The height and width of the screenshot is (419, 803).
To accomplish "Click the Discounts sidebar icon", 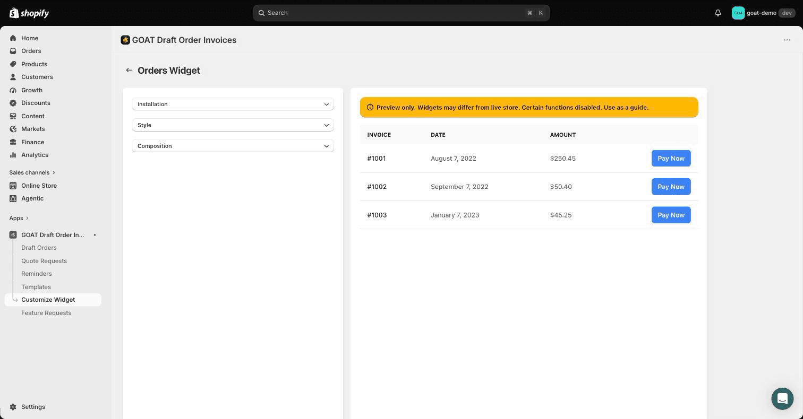I will point(13,103).
